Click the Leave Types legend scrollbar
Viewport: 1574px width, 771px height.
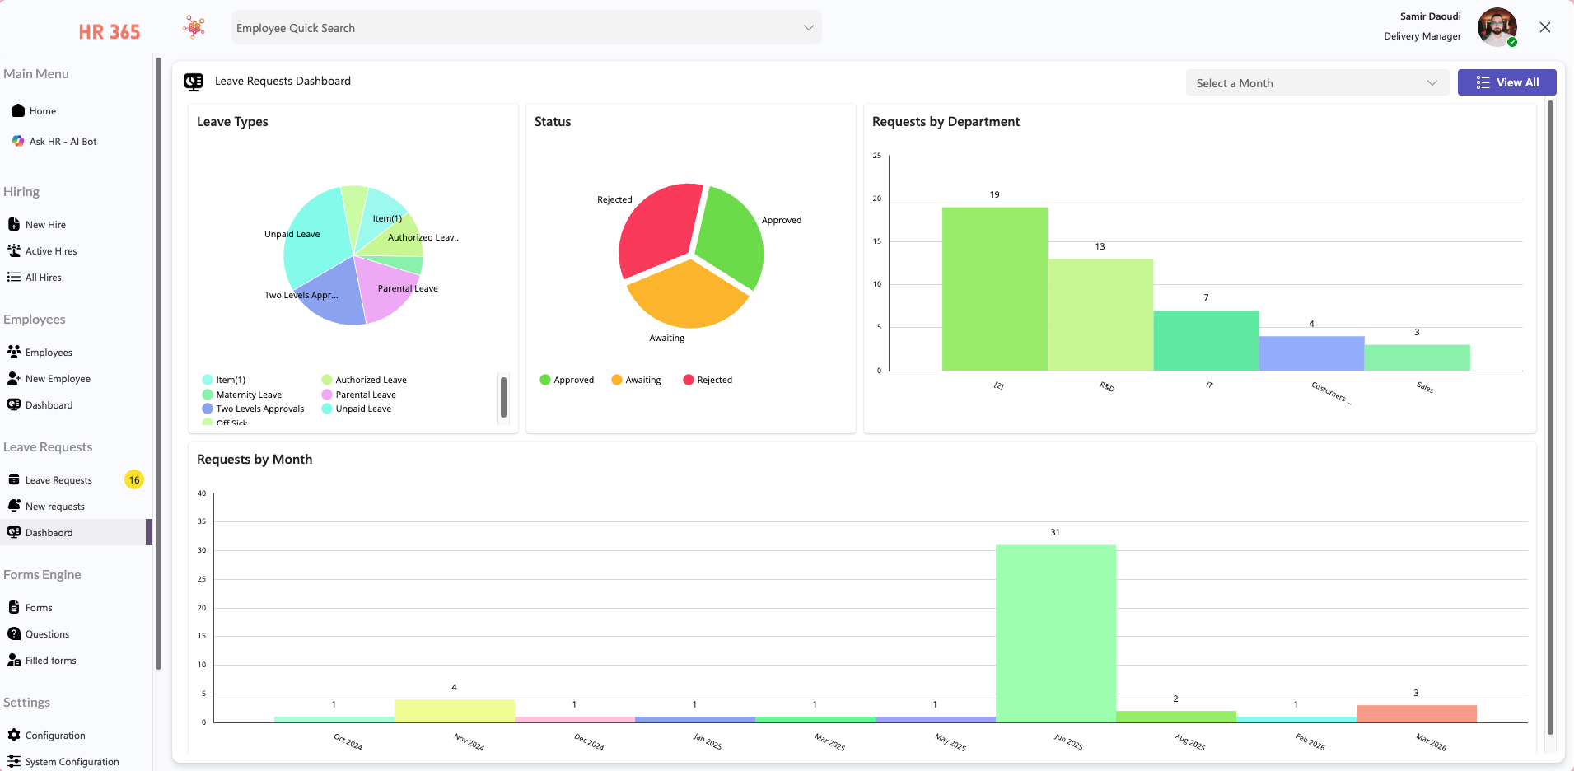click(x=505, y=399)
